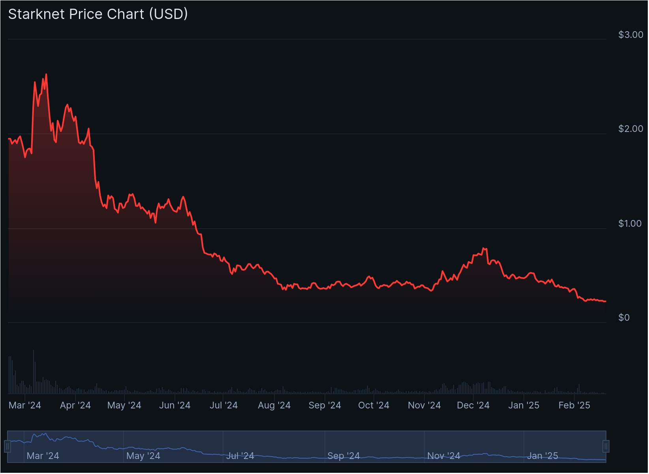Viewport: 649px width, 474px height.
Task: Click Nov '24 label in the bottom navigator
Action: (444, 456)
